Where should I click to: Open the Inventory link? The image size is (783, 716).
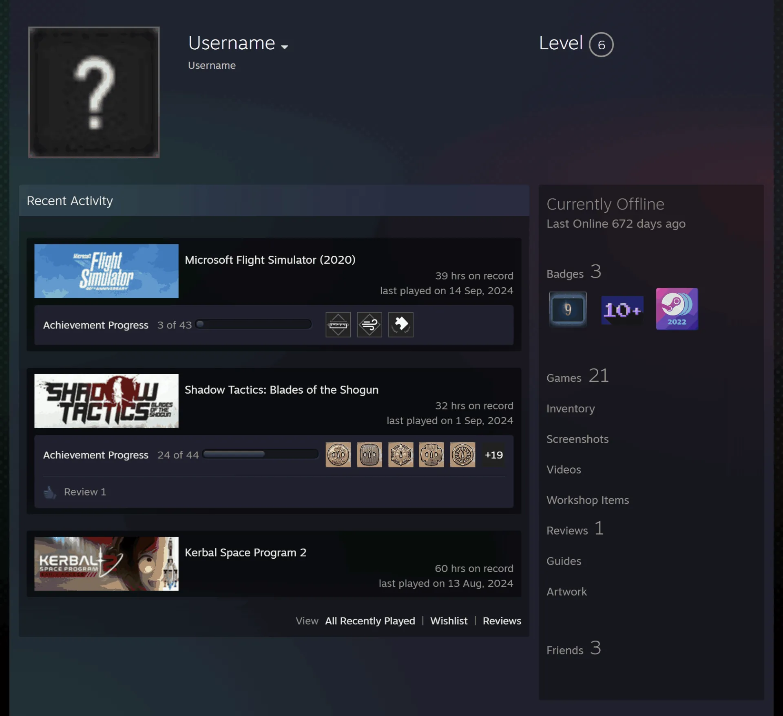(571, 409)
